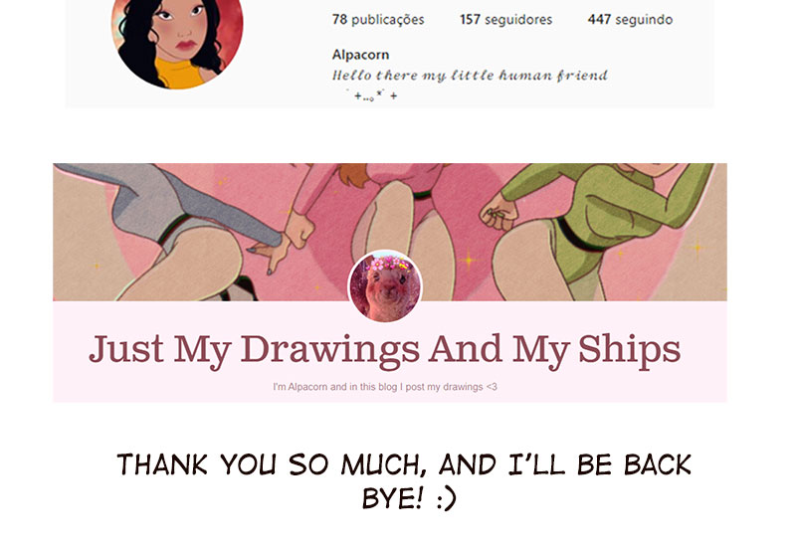Click the 'BYE!' text
The height and width of the screenshot is (550, 796).
[x=392, y=498]
